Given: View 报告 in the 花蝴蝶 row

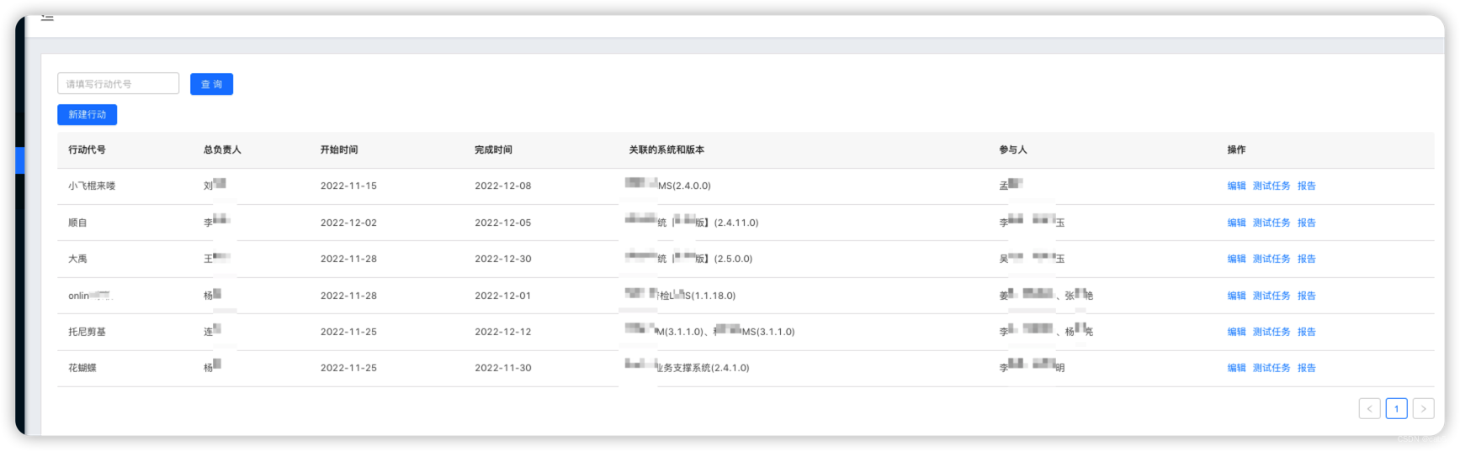Looking at the screenshot, I should coord(1306,368).
